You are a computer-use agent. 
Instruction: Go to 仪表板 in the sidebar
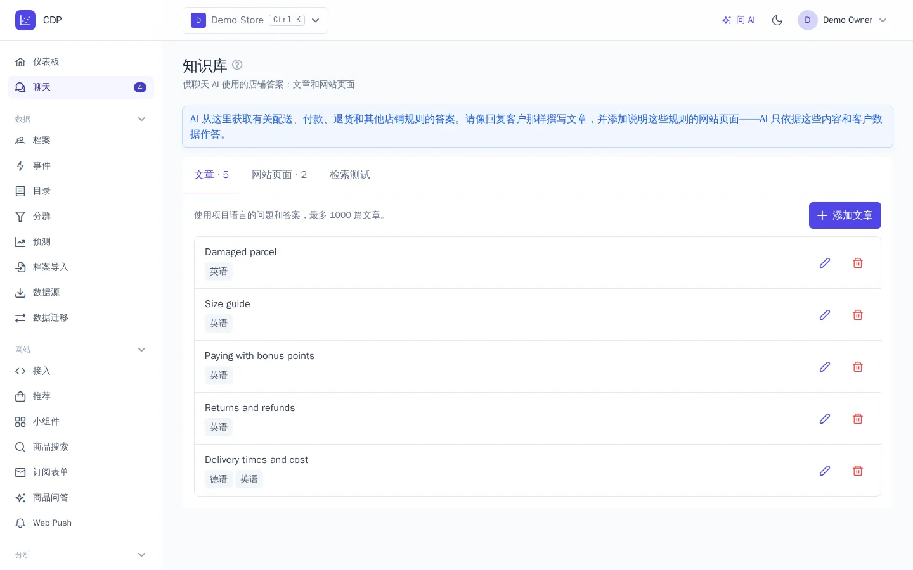[81, 62]
